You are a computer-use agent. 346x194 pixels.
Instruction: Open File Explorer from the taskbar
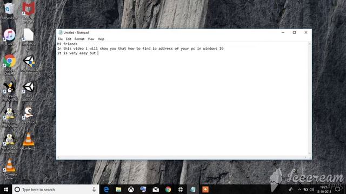118,189
